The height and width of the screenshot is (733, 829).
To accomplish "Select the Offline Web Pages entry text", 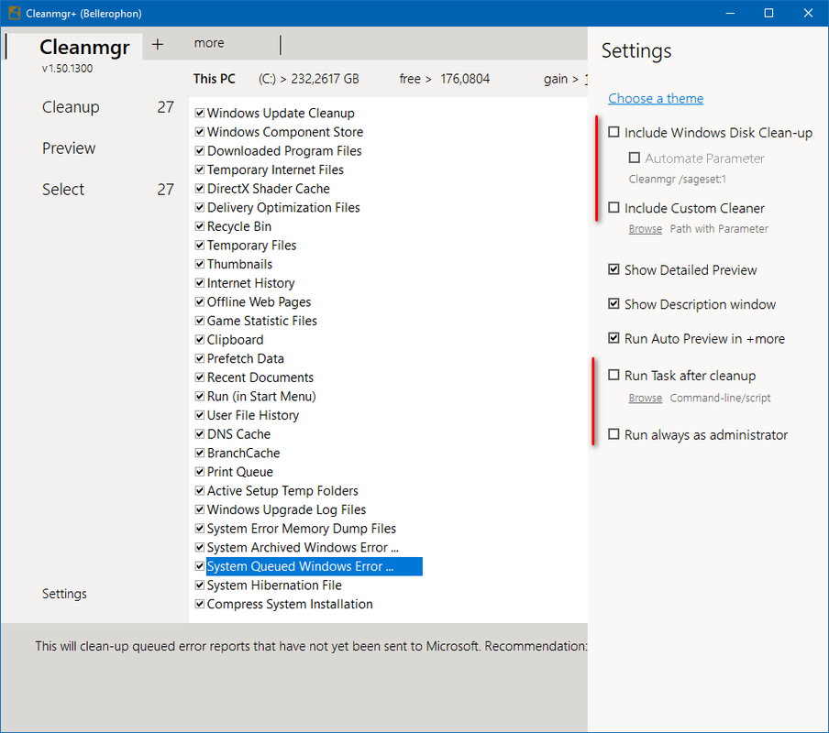I will click(x=259, y=302).
